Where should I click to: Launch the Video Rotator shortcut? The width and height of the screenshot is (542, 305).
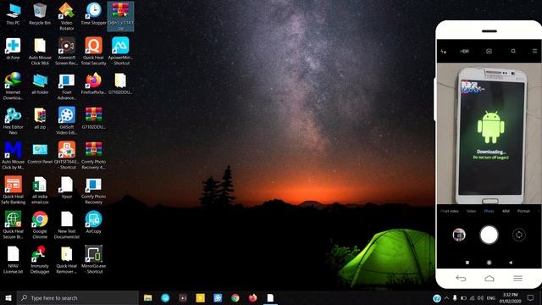(x=67, y=16)
